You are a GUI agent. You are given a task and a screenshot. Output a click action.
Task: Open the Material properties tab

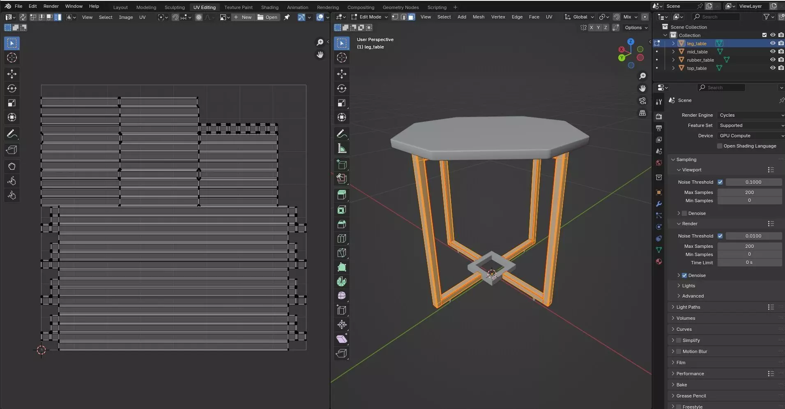click(x=659, y=261)
